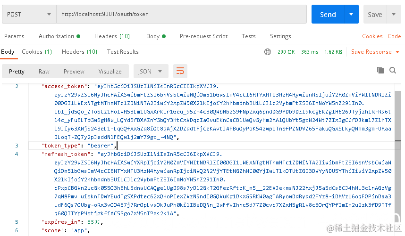Click the "expires_in" key
405x236 pixels.
point(61,222)
